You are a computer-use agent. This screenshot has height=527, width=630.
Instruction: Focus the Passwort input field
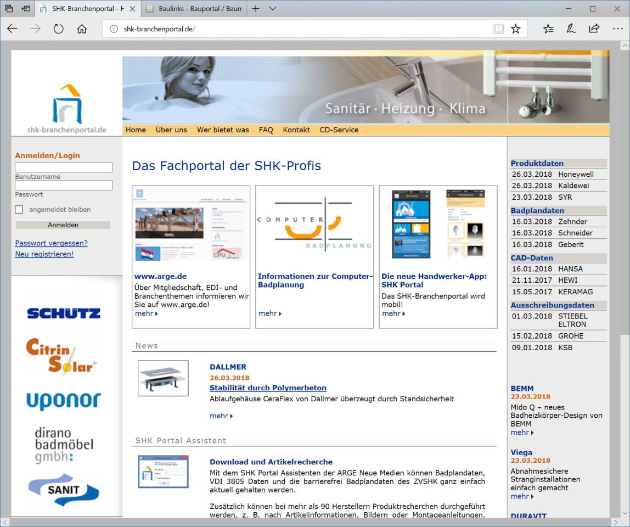64,185
